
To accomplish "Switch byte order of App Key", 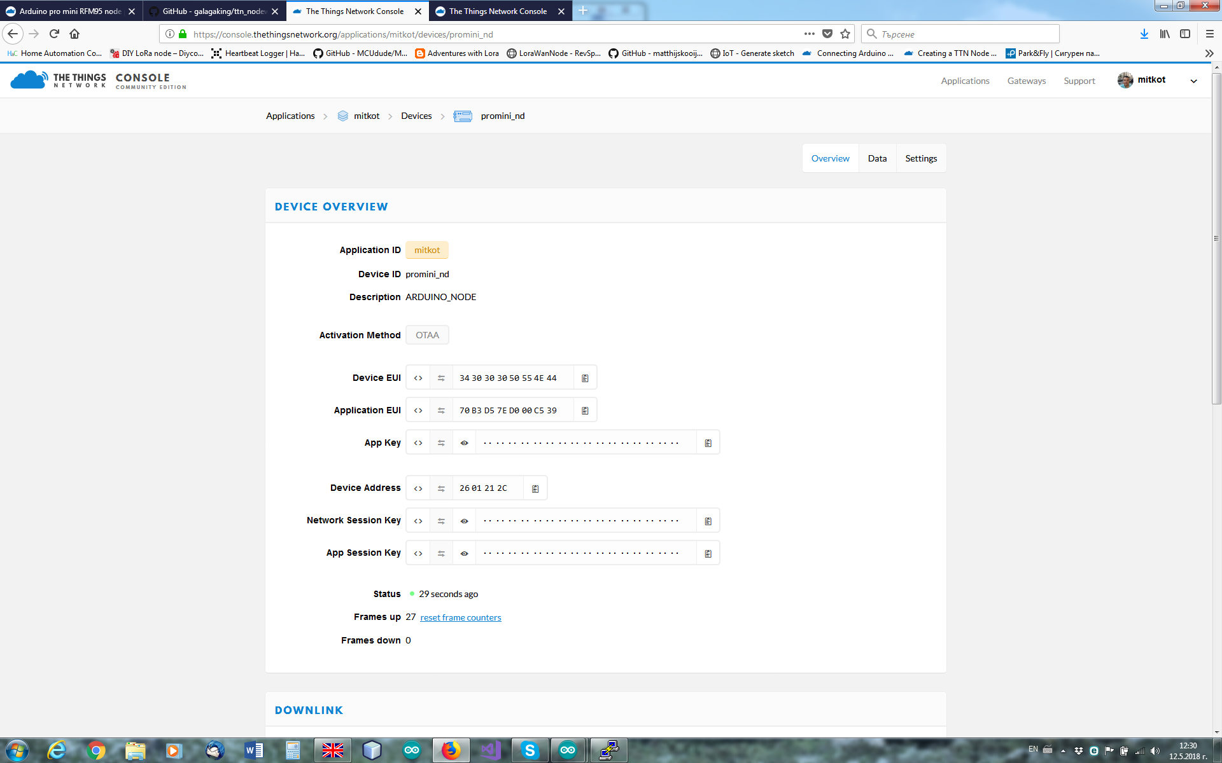I will pyautogui.click(x=441, y=443).
